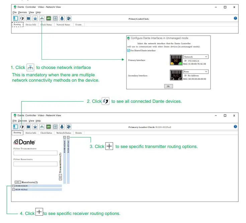Click the panel layout icon in the upper window toolbar
Screen dimensions: 246x223
[x=15, y=18]
